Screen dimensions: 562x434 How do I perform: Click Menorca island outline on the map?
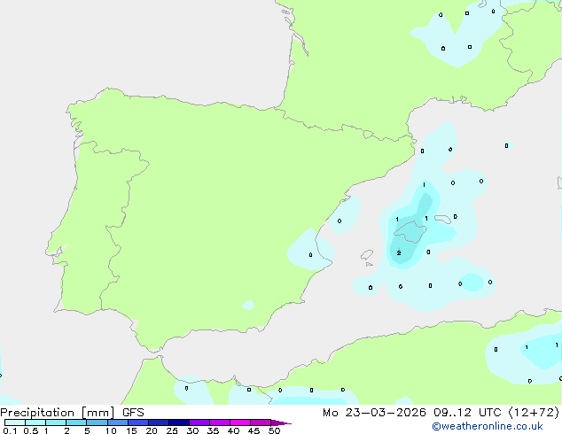pos(443,219)
